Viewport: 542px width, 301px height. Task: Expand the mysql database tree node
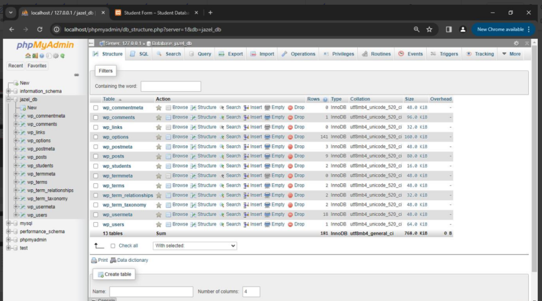pos(9,223)
